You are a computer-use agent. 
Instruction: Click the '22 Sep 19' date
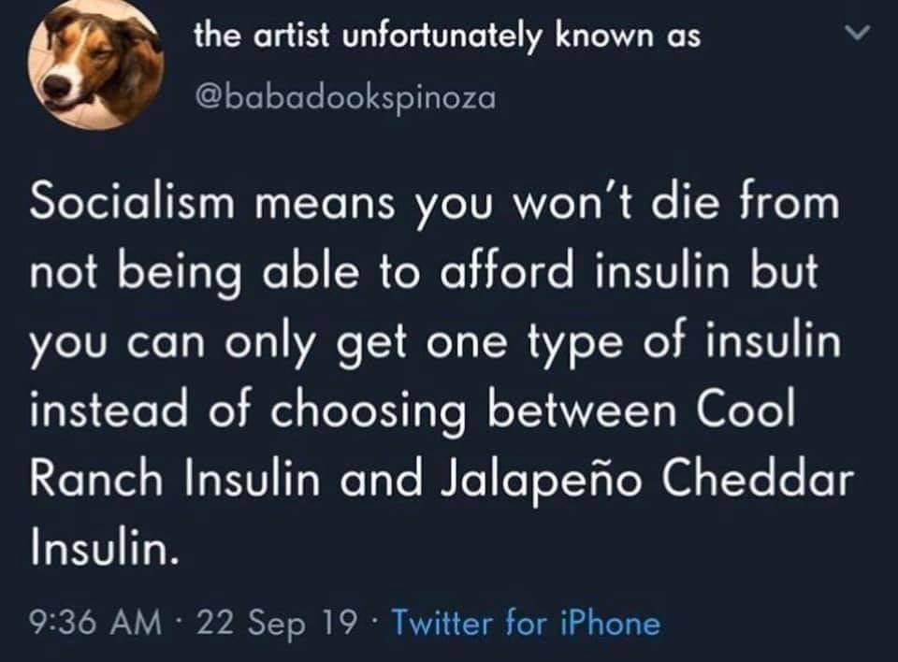coord(277,624)
